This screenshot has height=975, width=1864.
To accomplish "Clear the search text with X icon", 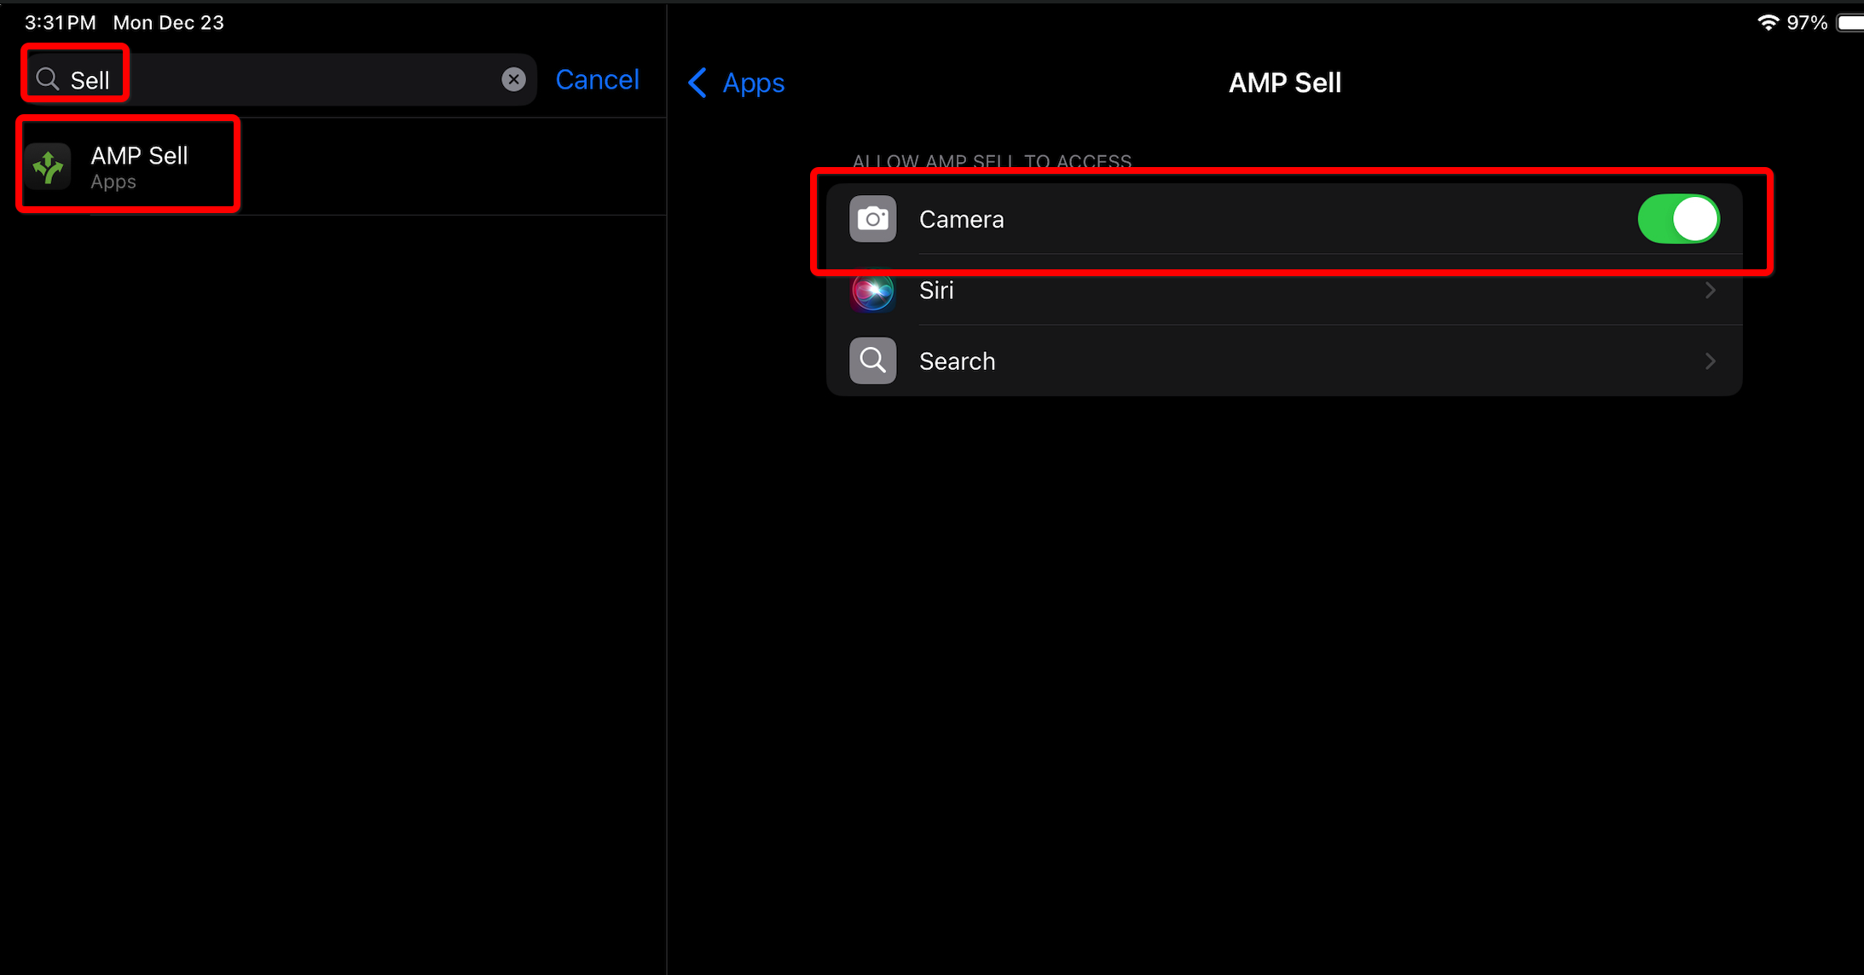I will pos(513,79).
